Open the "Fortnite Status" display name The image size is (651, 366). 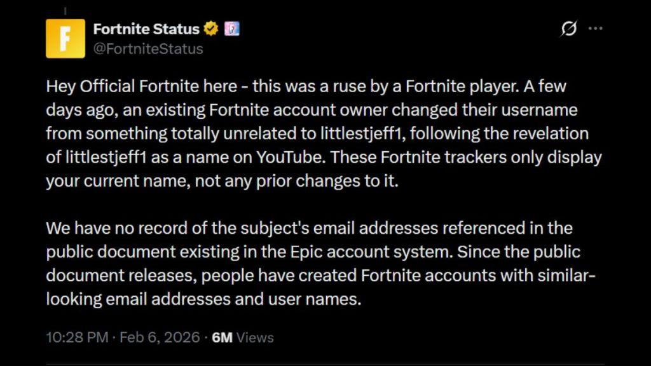[x=146, y=29]
